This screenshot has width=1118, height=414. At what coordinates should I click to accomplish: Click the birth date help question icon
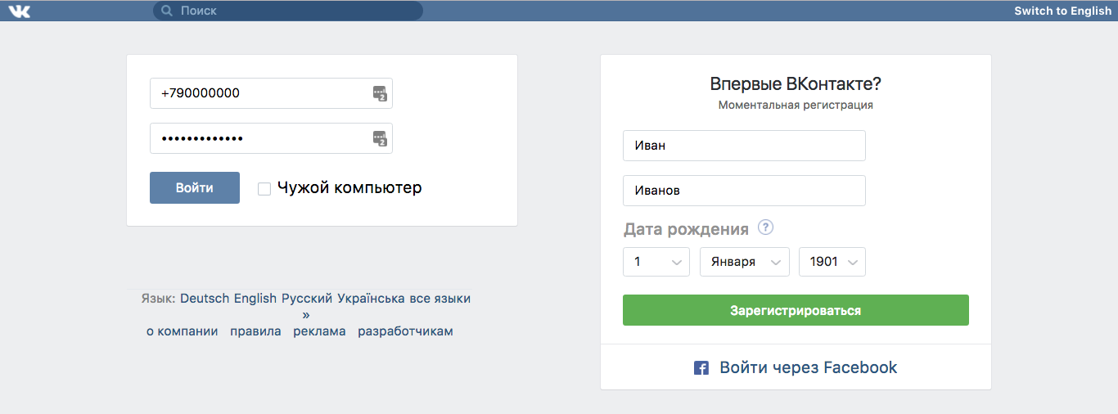pos(765,227)
